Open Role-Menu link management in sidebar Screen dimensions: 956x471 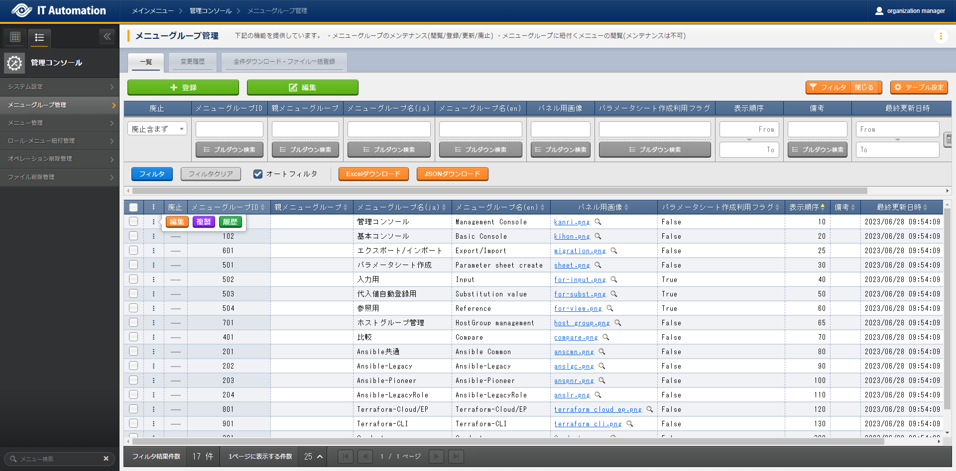60,141
